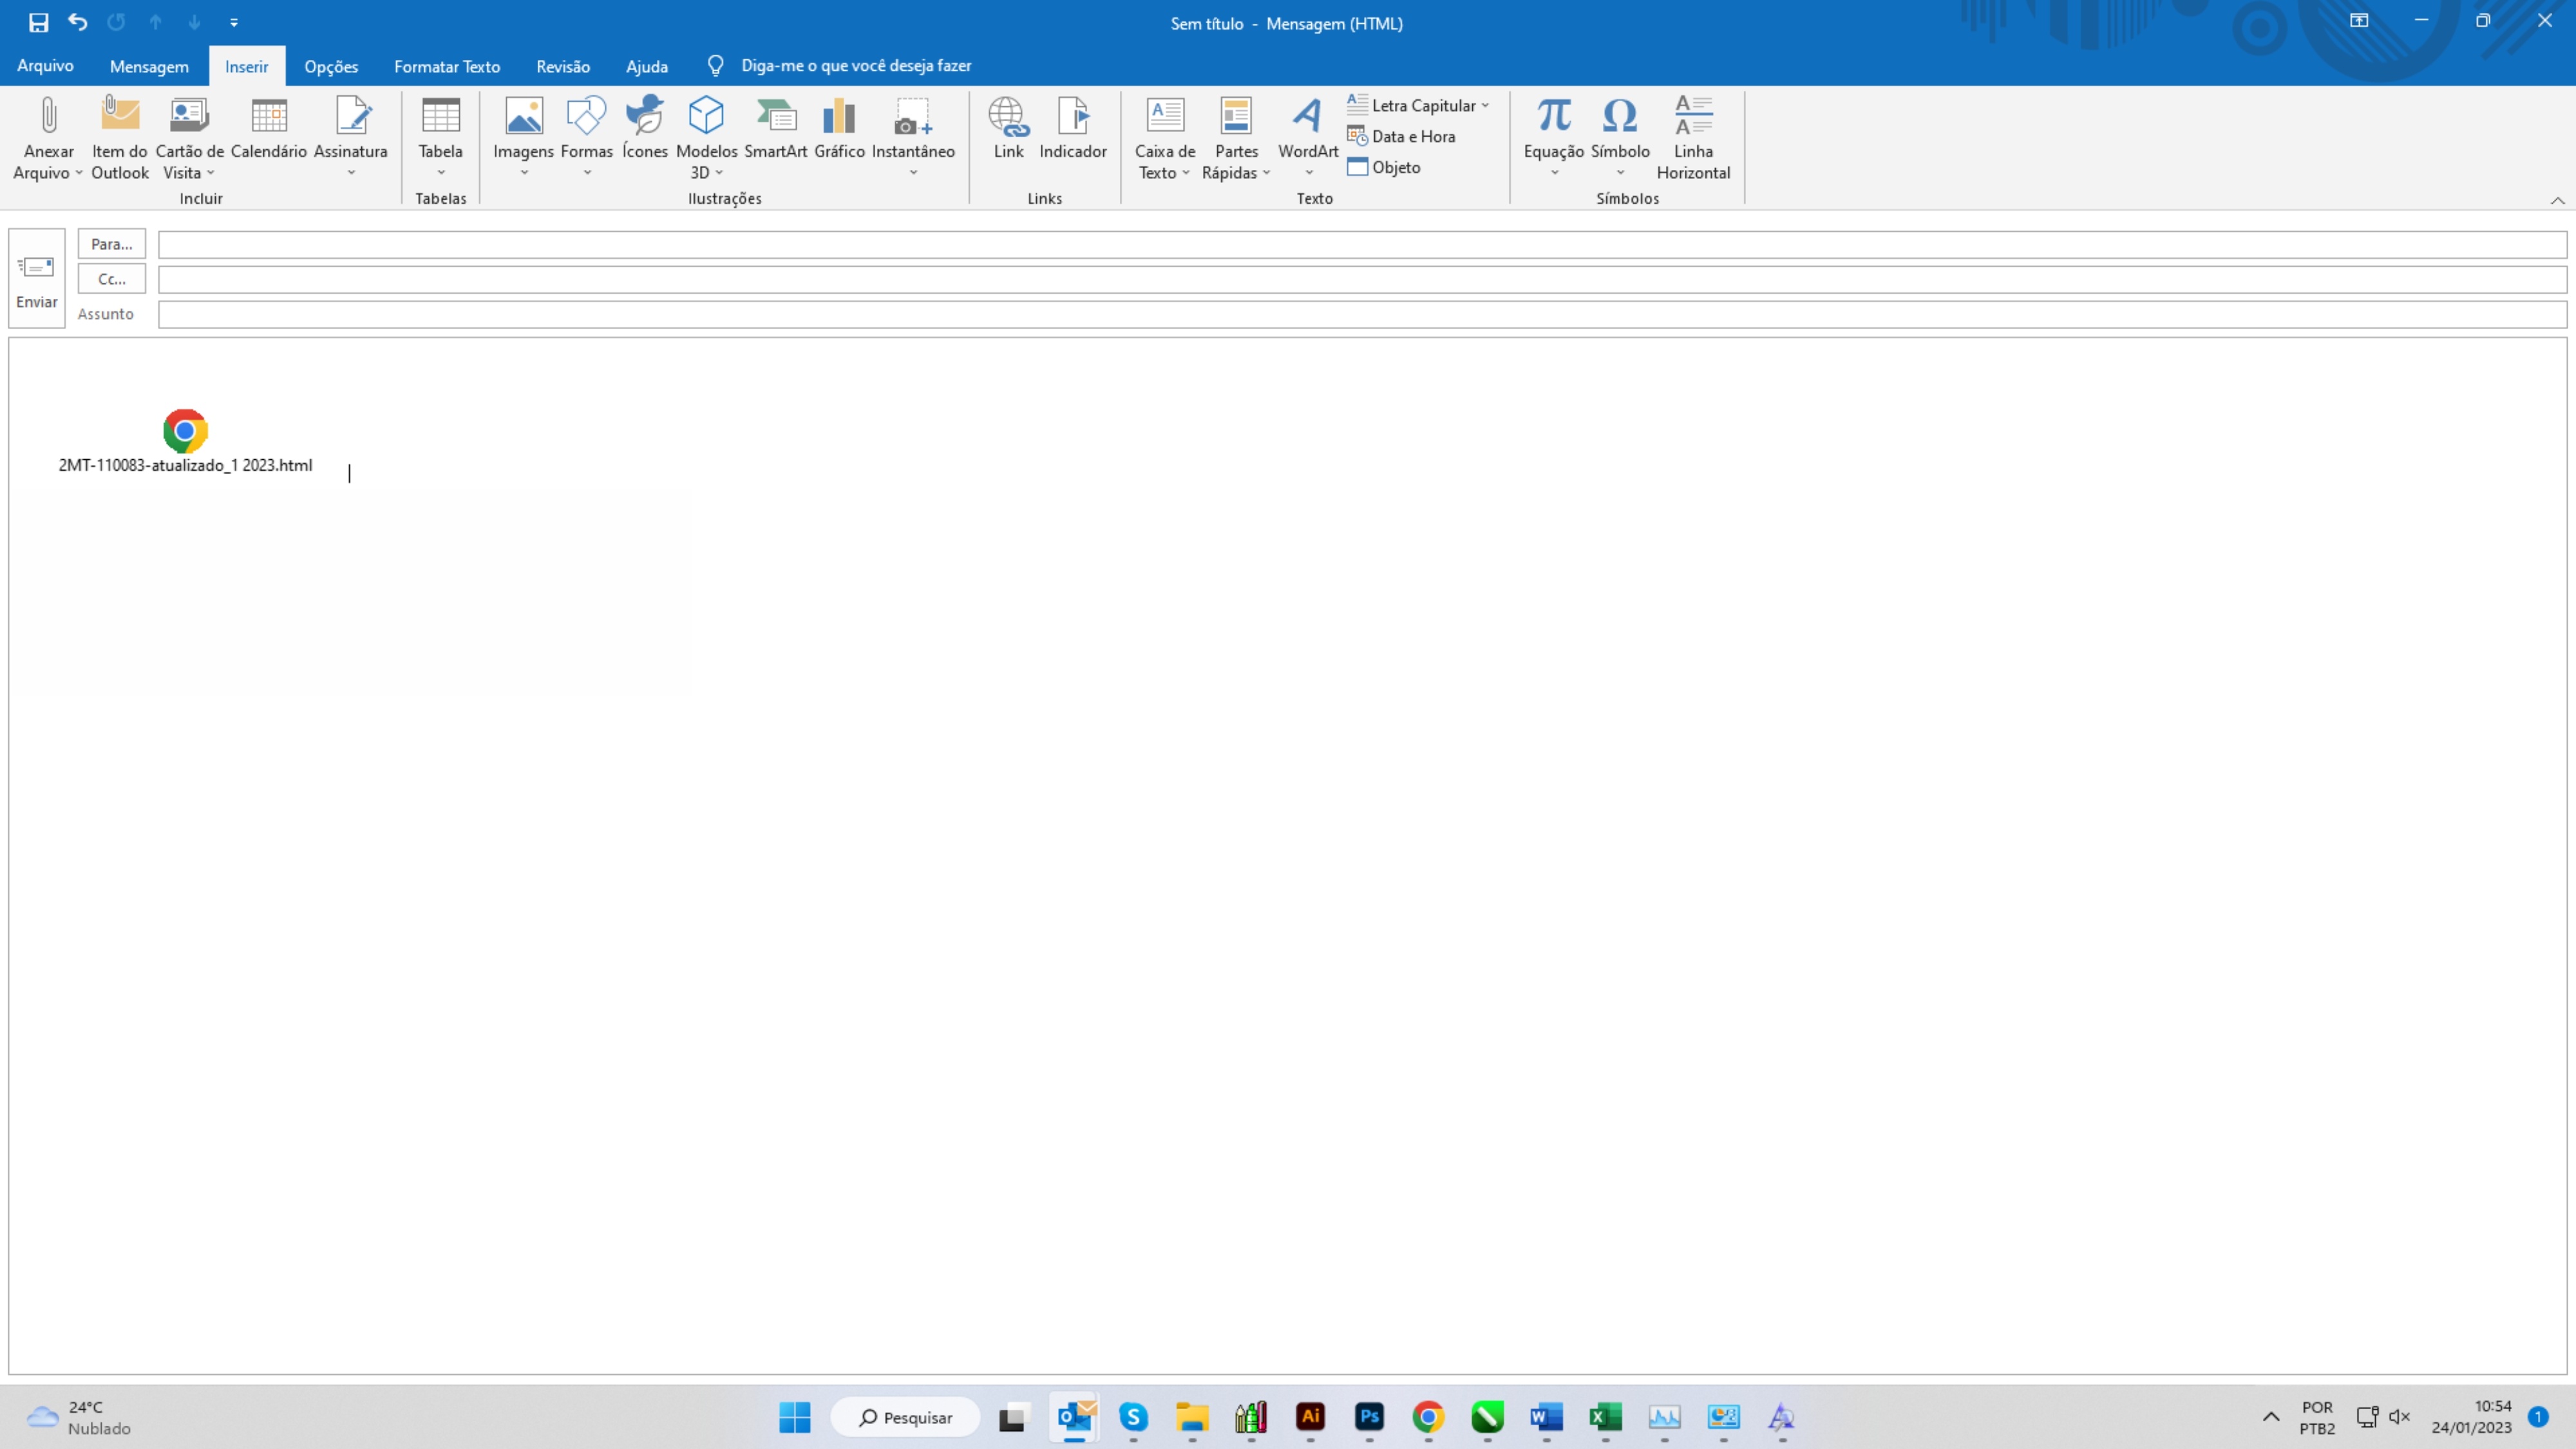Image resolution: width=2576 pixels, height=1449 pixels.
Task: Open Outlook from the taskbar
Action: point(1075,1417)
